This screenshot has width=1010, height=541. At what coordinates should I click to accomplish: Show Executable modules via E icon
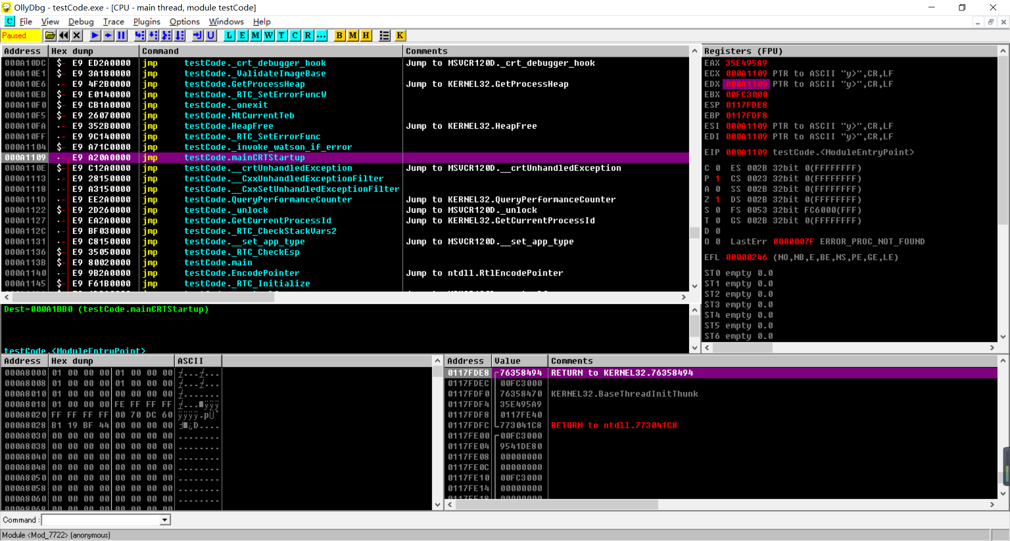243,36
